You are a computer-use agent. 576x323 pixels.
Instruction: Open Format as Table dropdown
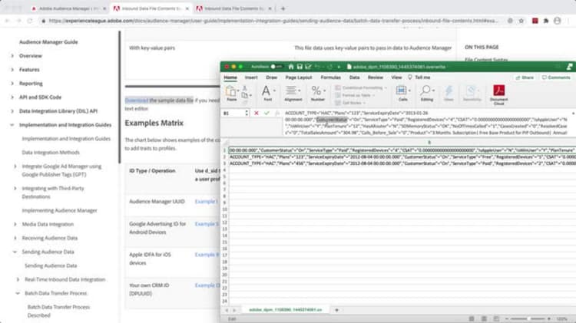point(355,95)
